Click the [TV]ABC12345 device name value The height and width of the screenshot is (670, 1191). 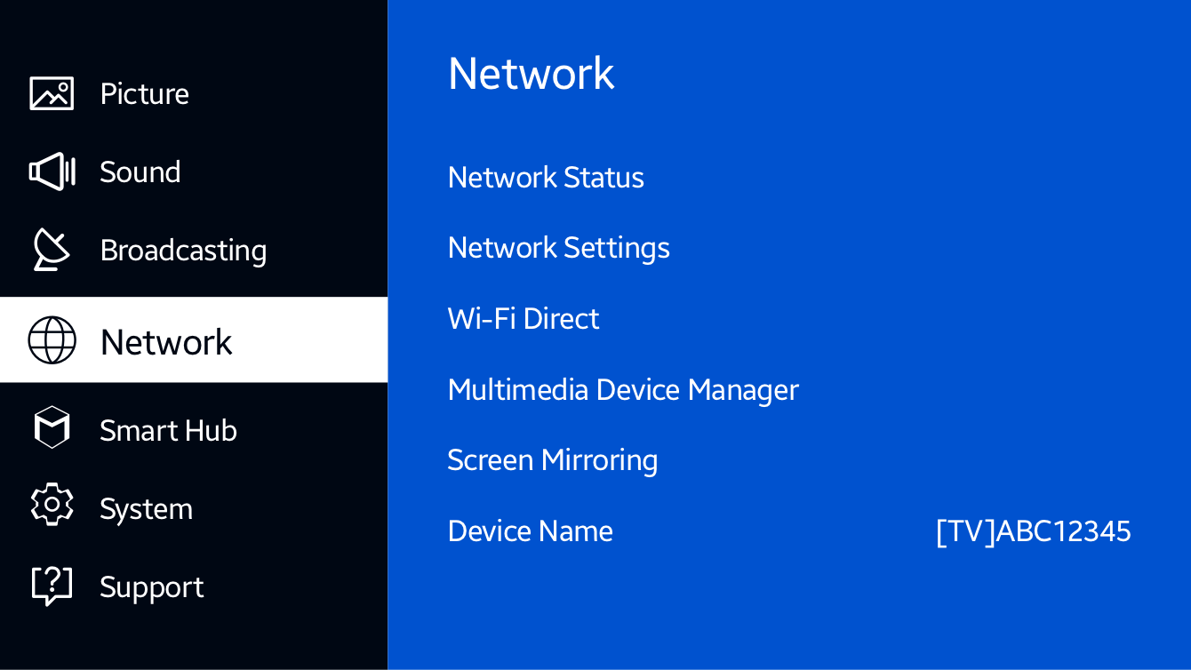pos(1033,531)
